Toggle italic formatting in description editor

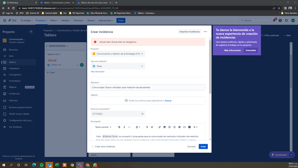[x=124, y=127]
